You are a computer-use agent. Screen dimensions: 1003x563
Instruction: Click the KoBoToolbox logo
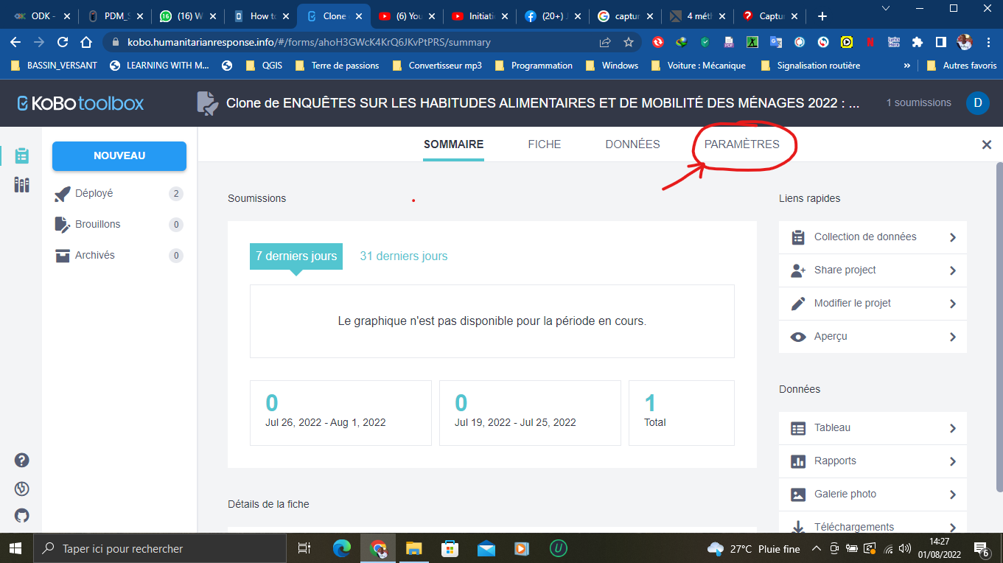click(81, 102)
